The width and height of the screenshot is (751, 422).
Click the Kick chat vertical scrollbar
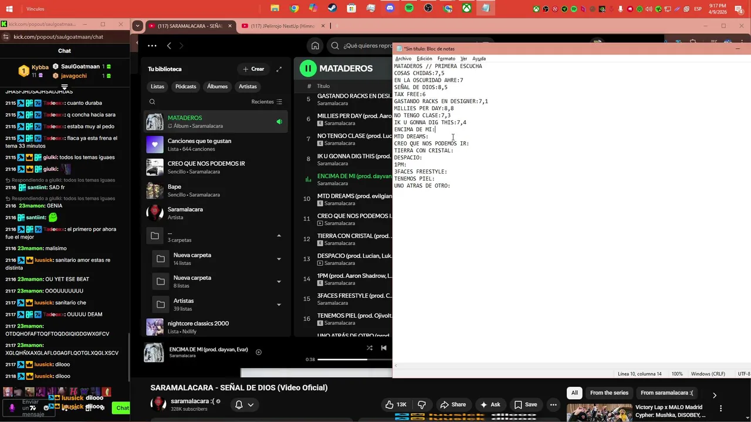pyautogui.click(x=129, y=356)
